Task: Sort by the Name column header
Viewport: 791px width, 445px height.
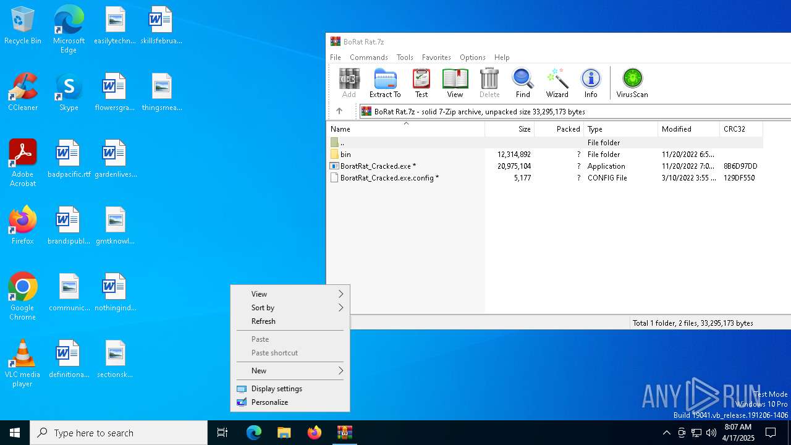Action: [x=406, y=129]
